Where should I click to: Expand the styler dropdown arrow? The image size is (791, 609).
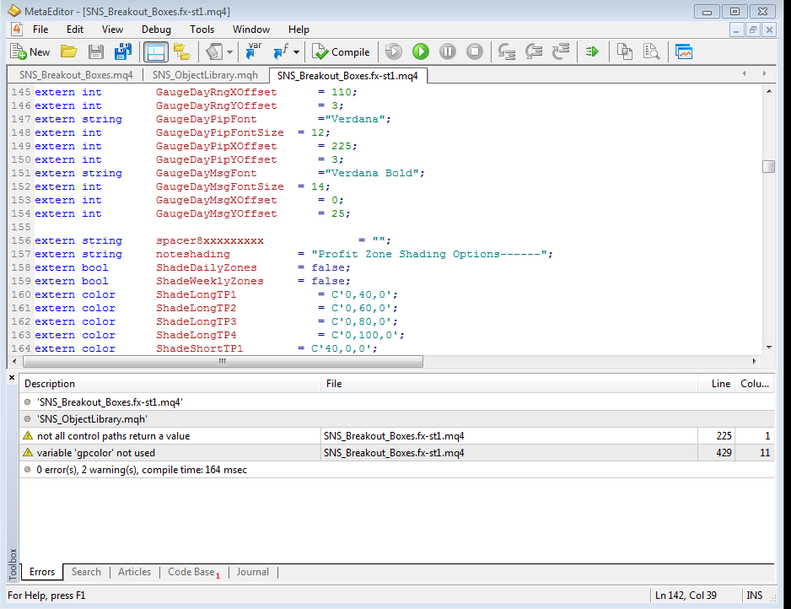click(x=229, y=52)
